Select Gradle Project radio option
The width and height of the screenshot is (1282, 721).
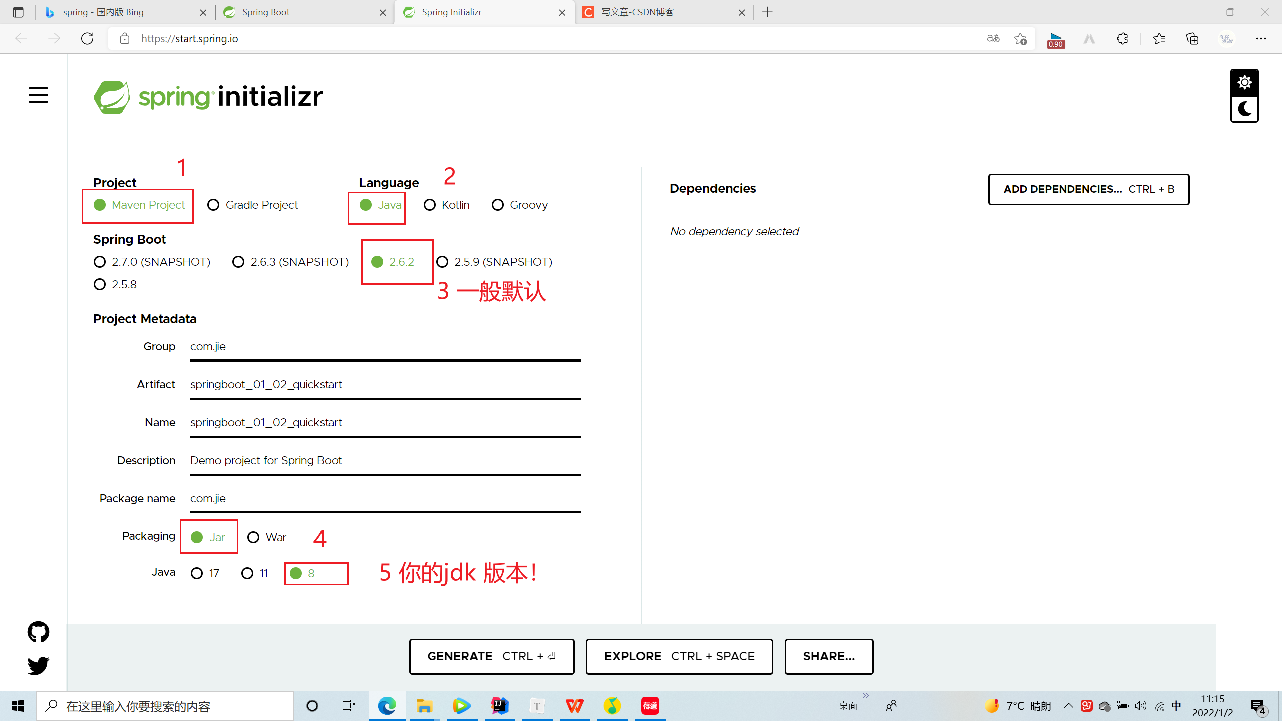(x=252, y=205)
